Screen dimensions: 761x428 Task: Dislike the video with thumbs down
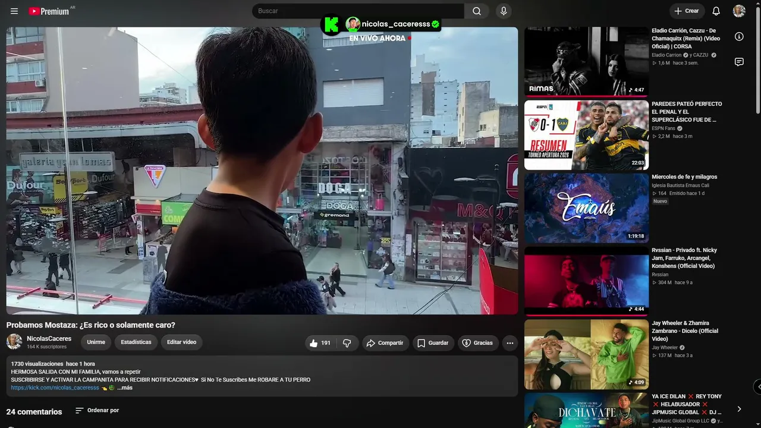(347, 343)
